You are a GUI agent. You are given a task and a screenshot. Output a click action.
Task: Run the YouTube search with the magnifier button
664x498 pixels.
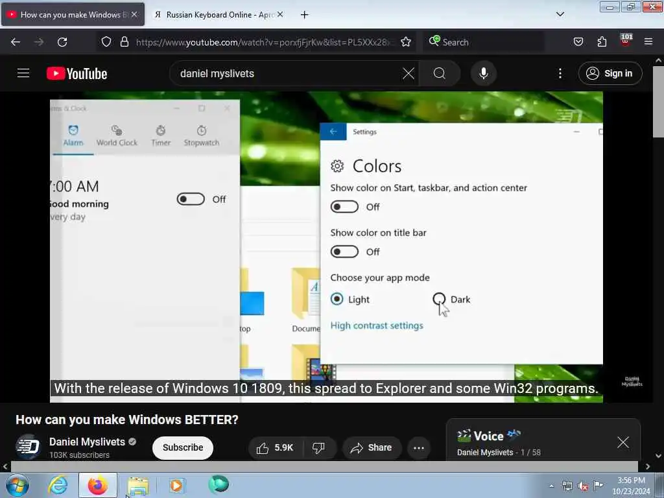tap(440, 73)
